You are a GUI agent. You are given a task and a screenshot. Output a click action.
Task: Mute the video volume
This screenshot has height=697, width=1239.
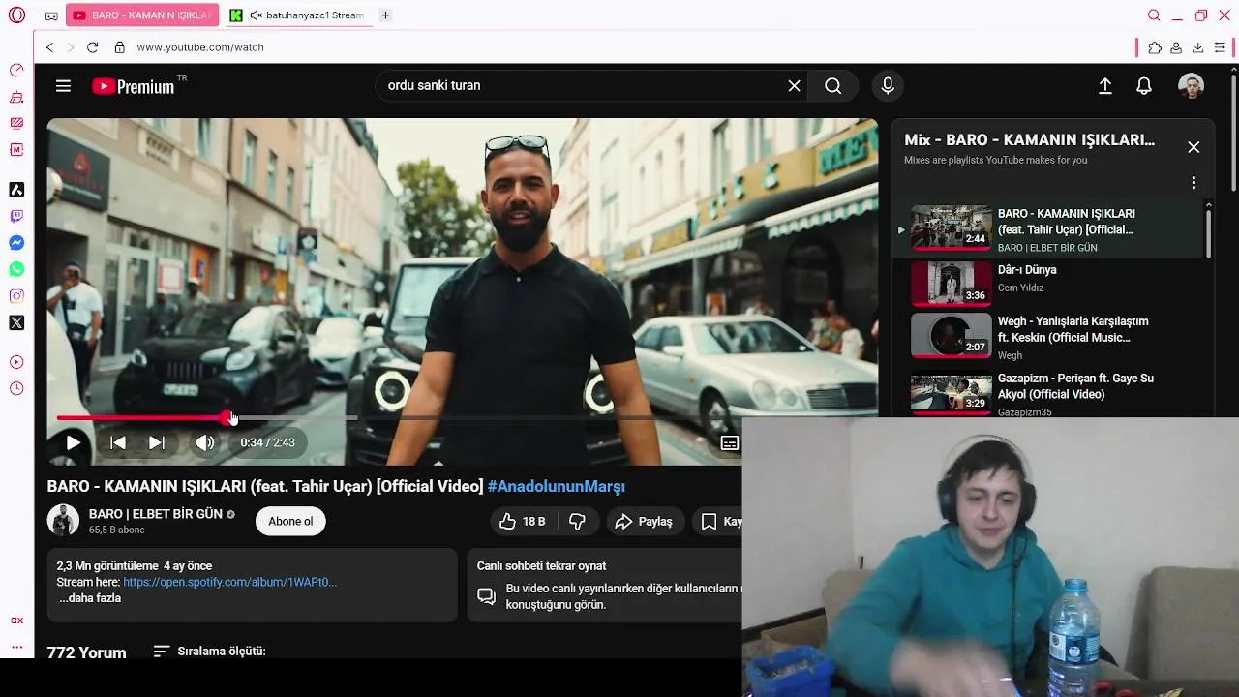204,442
